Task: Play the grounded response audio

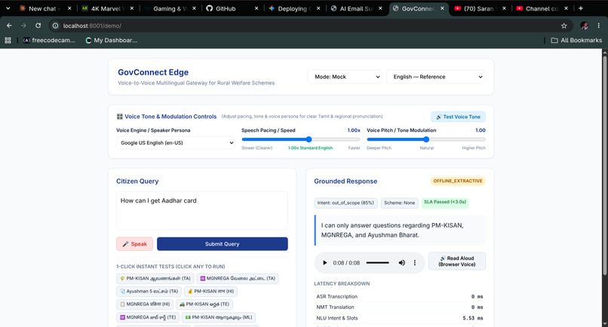Action: click(x=324, y=263)
